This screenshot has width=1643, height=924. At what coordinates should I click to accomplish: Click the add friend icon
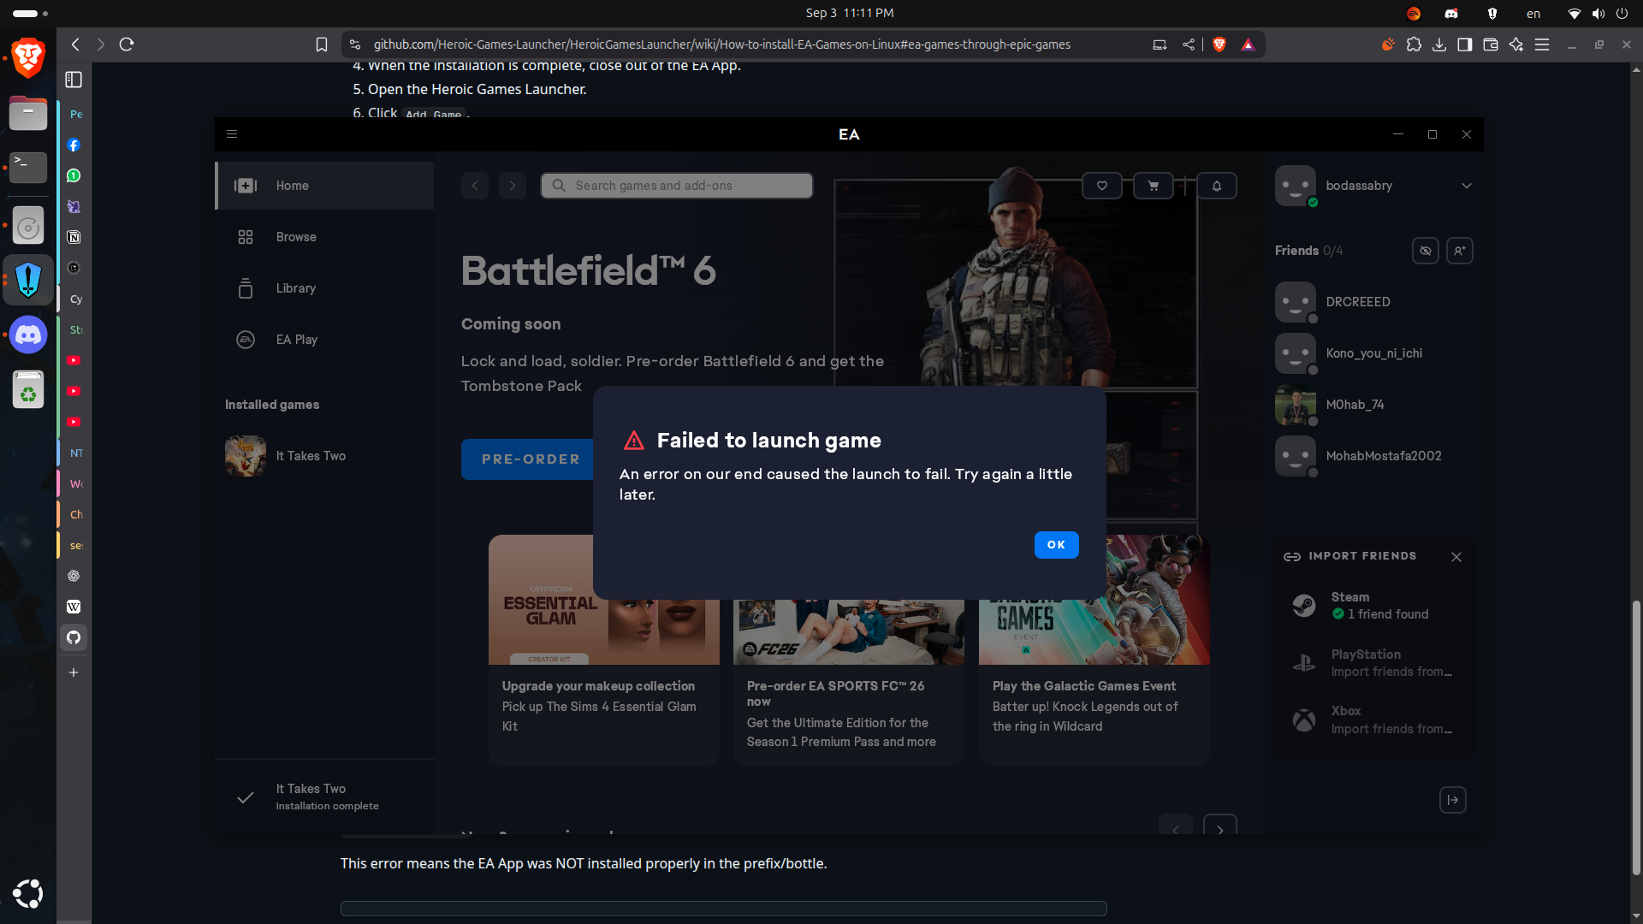1459,251
